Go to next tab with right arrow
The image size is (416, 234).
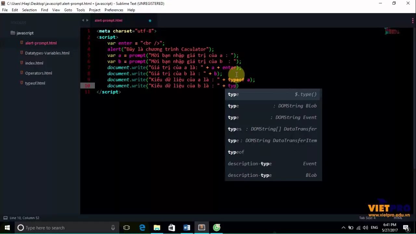point(87,20)
